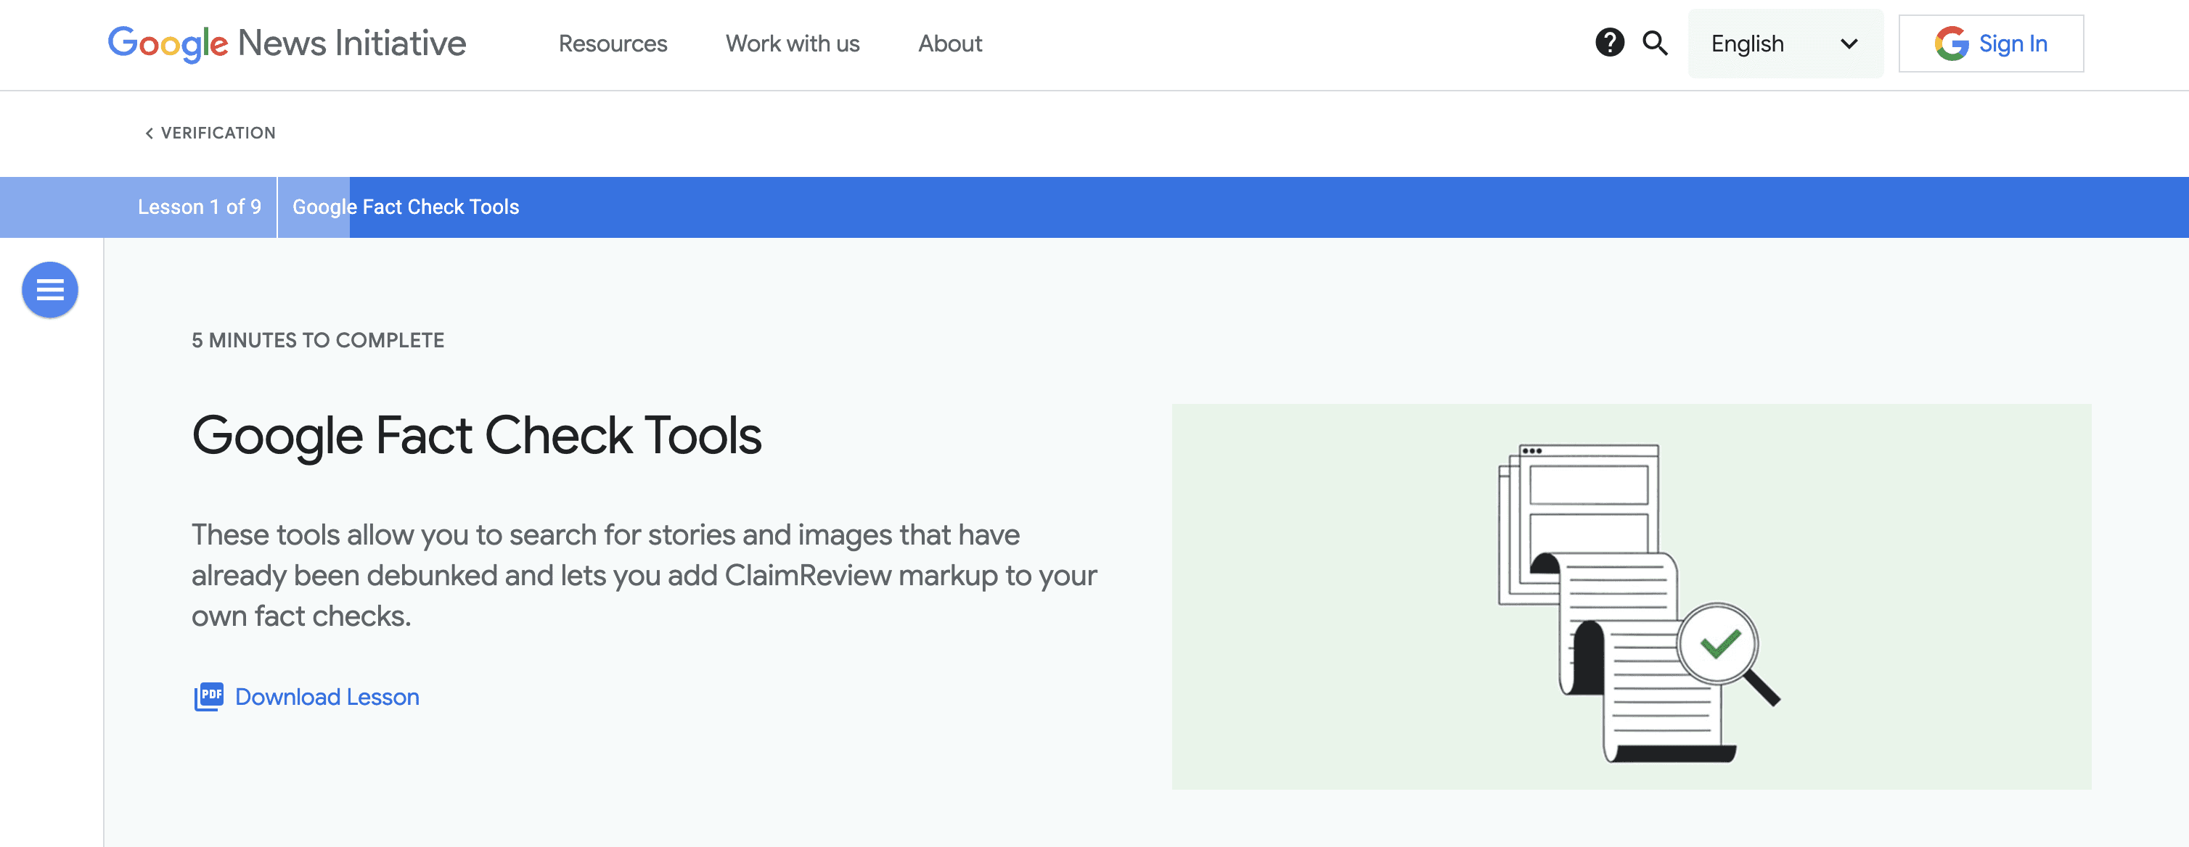Open the Work with us menu
2189x847 pixels.
pyautogui.click(x=792, y=44)
